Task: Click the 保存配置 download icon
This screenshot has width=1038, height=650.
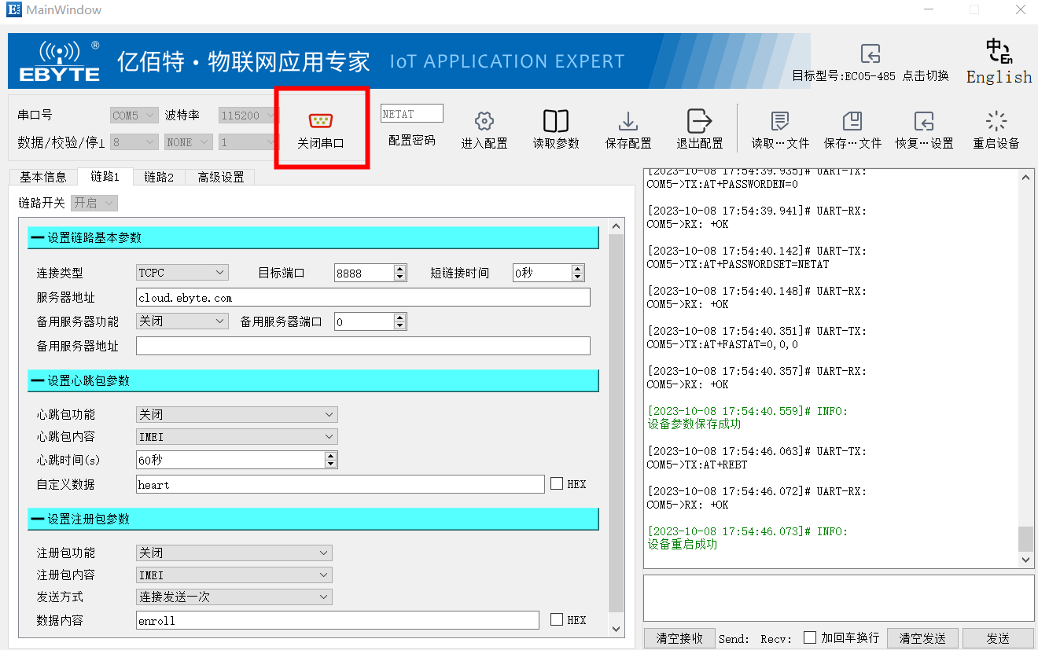Action: tap(628, 122)
